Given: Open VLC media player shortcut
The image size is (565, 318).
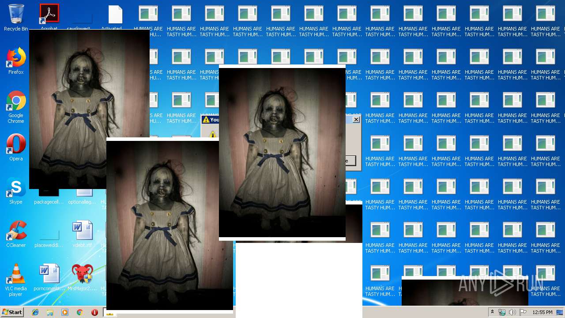Looking at the screenshot, I should point(16,280).
